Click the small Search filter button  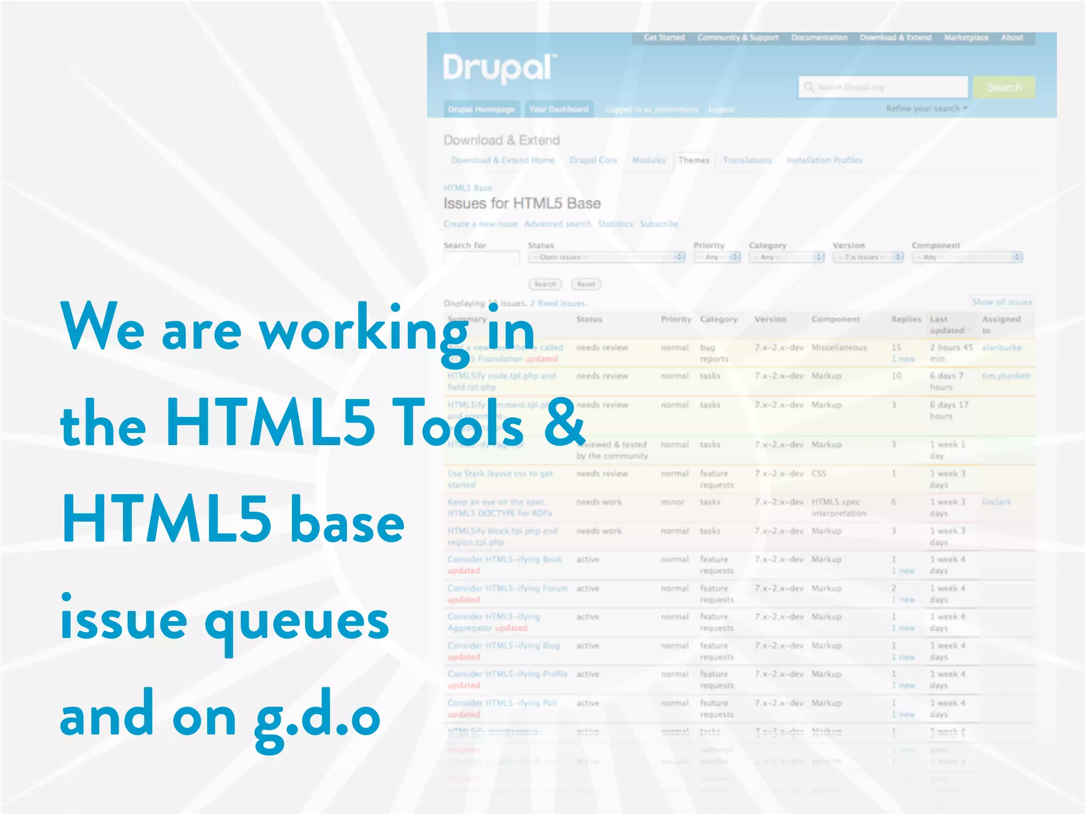click(545, 285)
